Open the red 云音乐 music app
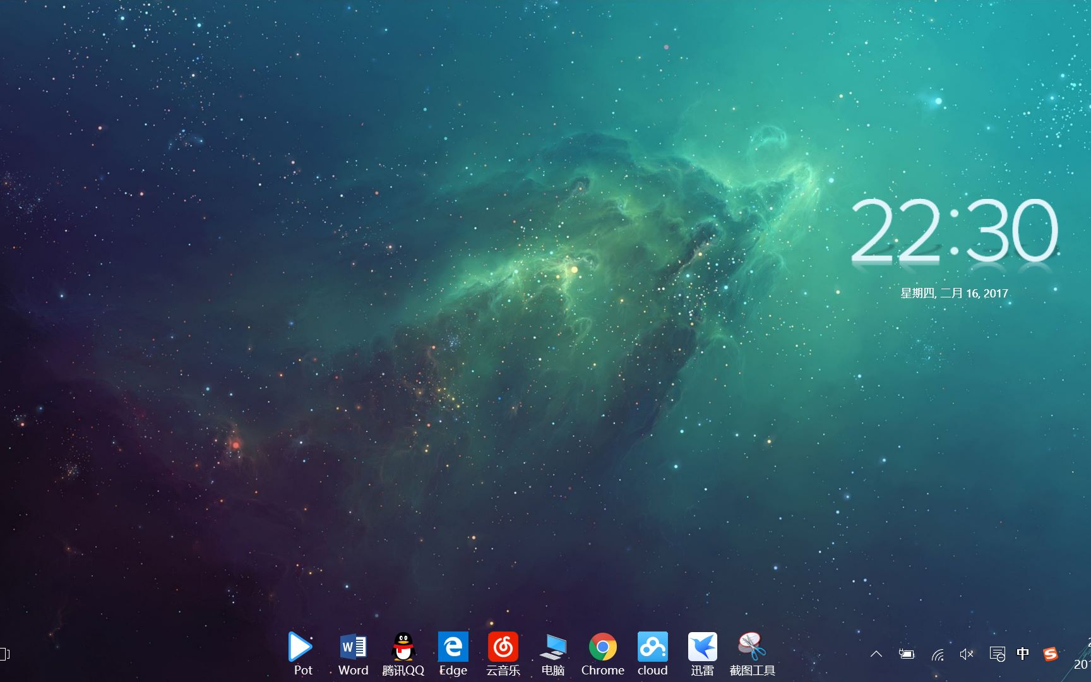Screen dimensions: 1091x682 pos(503,648)
